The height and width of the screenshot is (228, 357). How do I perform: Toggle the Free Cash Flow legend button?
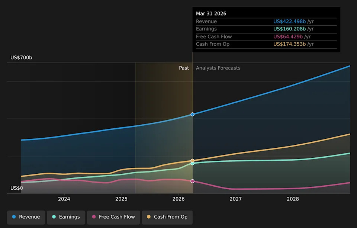click(x=113, y=217)
